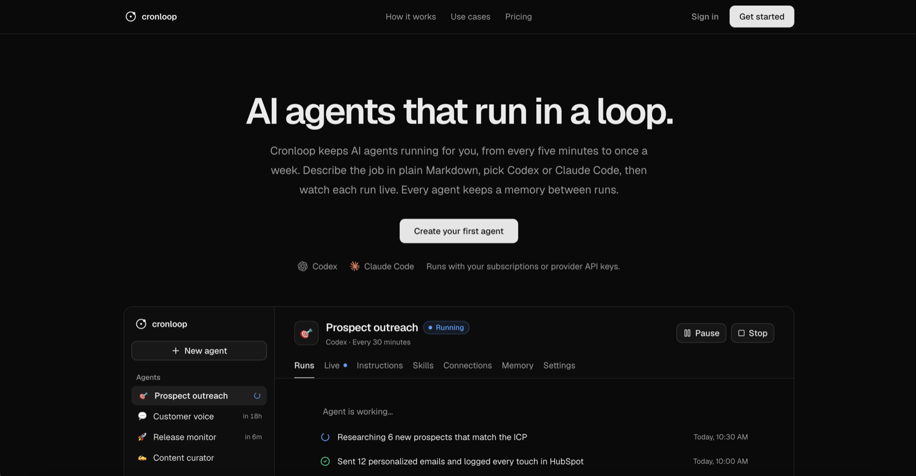Viewport: 916px width, 476px height.
Task: Click the cronloop logo icon in the header
Action: tap(131, 17)
